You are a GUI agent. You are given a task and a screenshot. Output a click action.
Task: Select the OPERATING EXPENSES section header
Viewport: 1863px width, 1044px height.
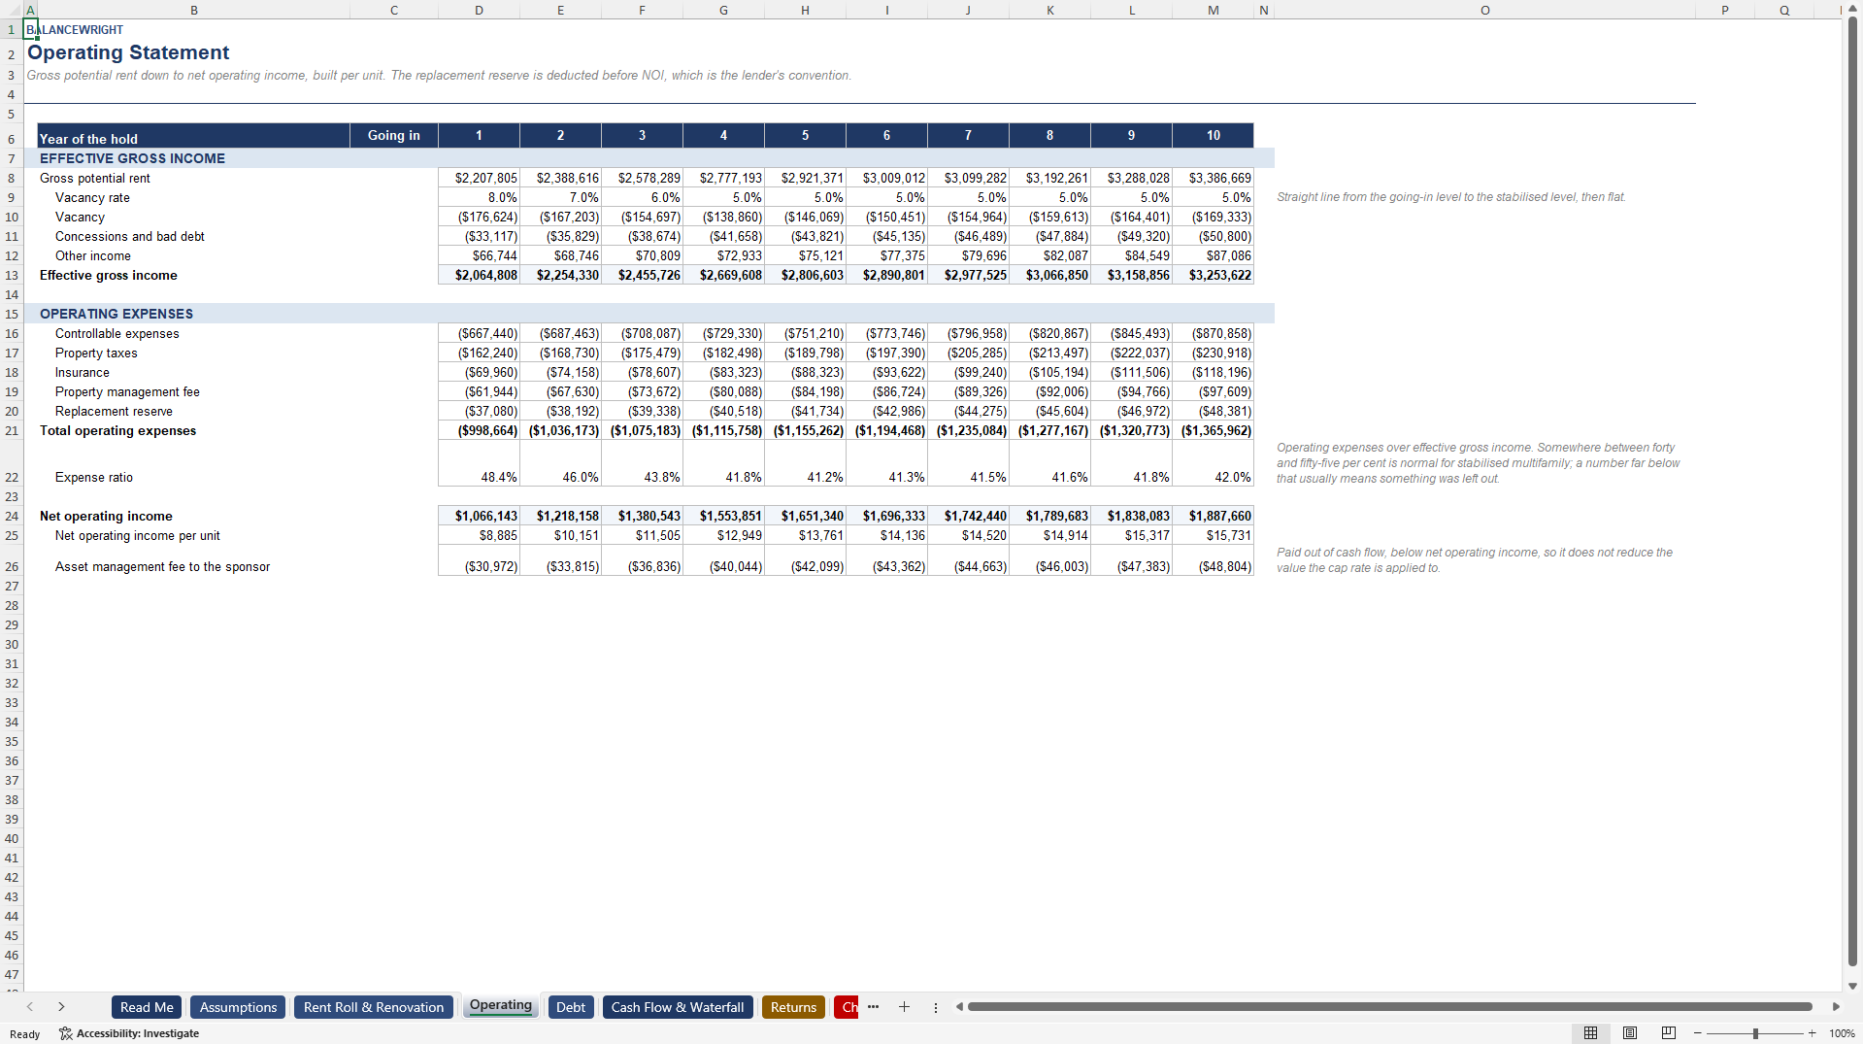click(116, 314)
